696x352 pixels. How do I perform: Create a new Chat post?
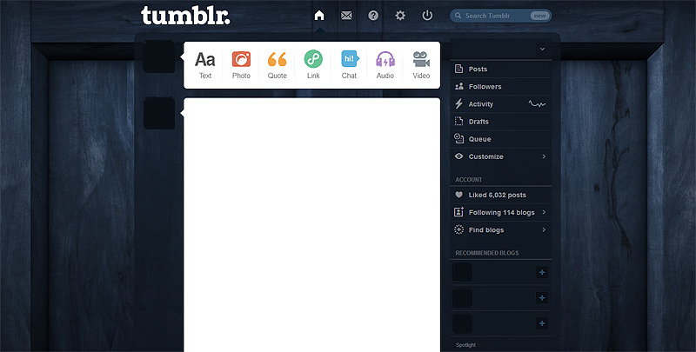tap(350, 64)
